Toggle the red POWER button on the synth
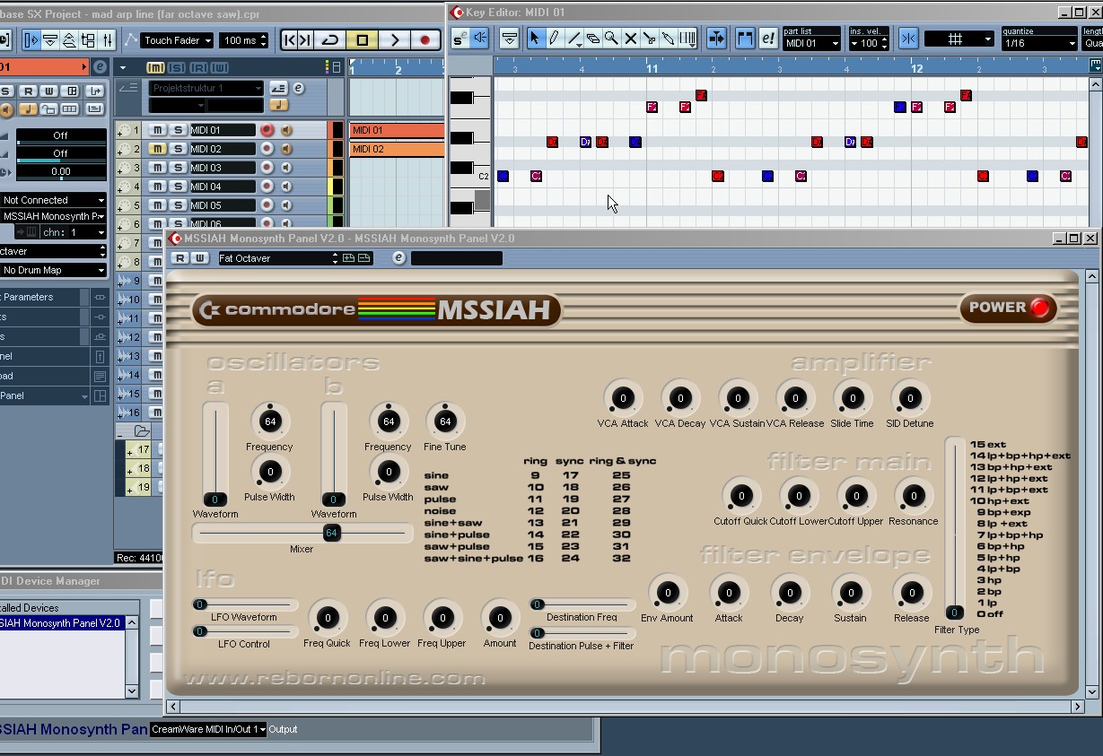Screen dimensions: 1103x756 pyautogui.click(x=1039, y=308)
